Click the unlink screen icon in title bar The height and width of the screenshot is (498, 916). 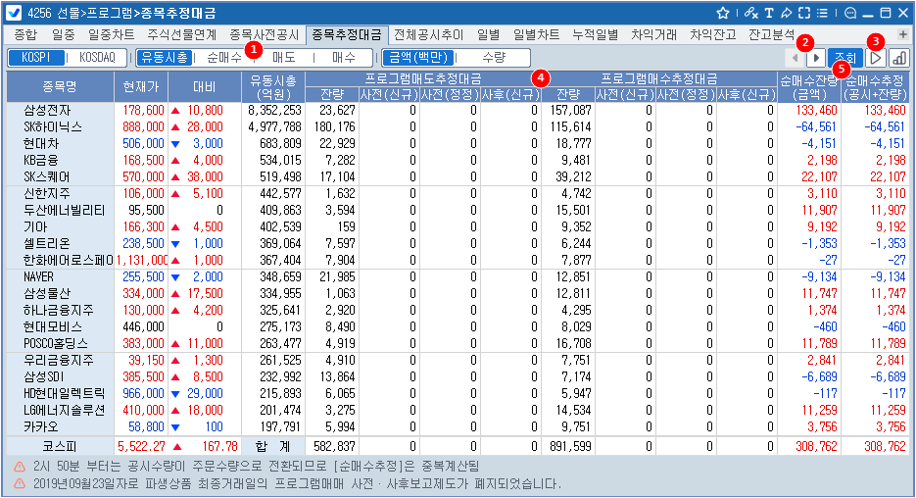coord(750,13)
